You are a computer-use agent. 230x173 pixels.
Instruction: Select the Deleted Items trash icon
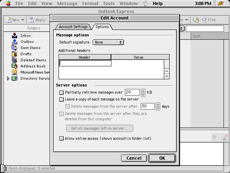pyautogui.click(x=14, y=60)
